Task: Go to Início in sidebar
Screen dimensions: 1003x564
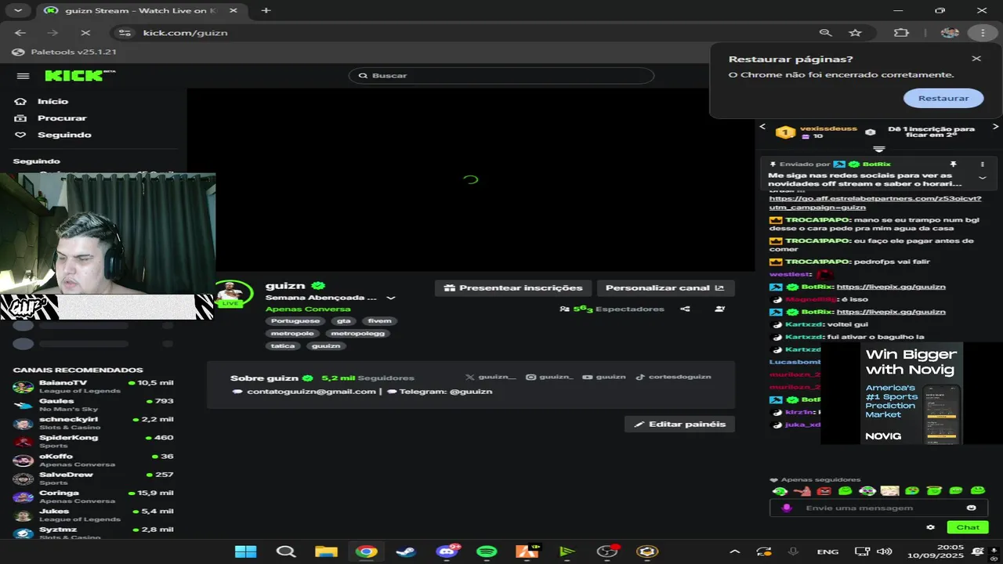Action: click(42, 101)
